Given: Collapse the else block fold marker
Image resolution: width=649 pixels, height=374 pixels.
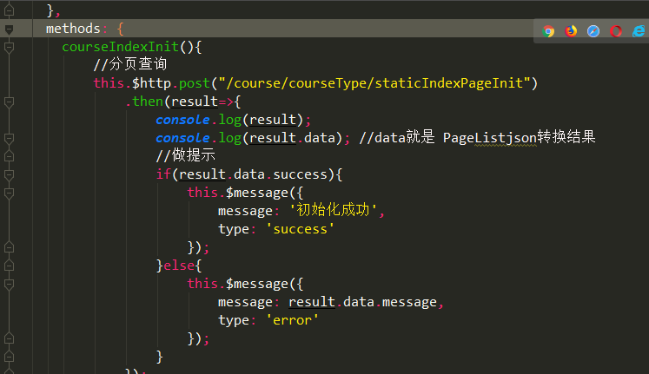Looking at the screenshot, I should tap(9, 266).
